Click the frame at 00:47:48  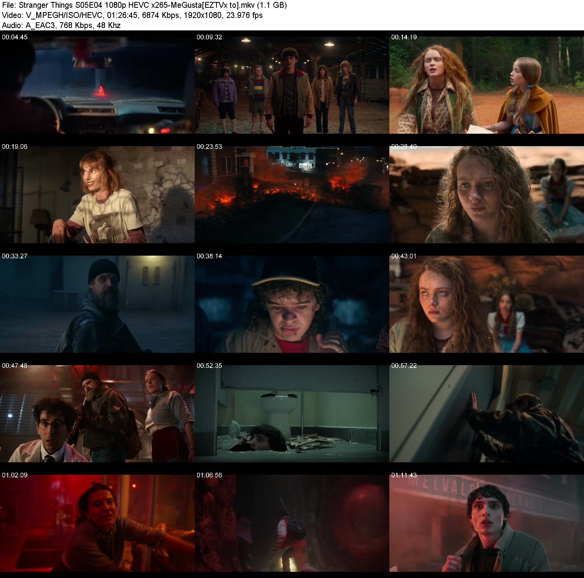(x=97, y=414)
